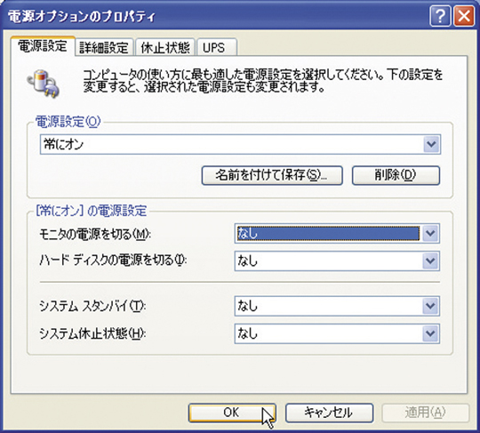The height and width of the screenshot is (433, 480).
Task: Expand the モニタの電源を切る dropdown arrow
Action: pos(431,234)
